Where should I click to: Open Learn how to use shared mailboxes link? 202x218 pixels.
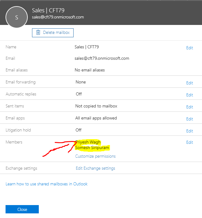coord(46,184)
